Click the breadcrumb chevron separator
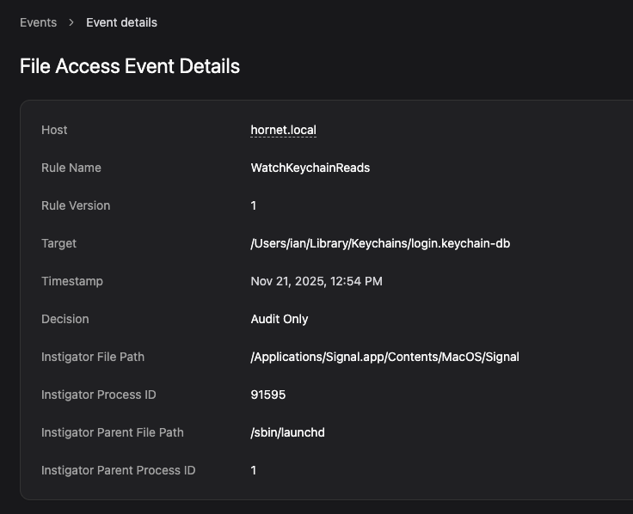The width and height of the screenshot is (633, 514). click(x=71, y=22)
